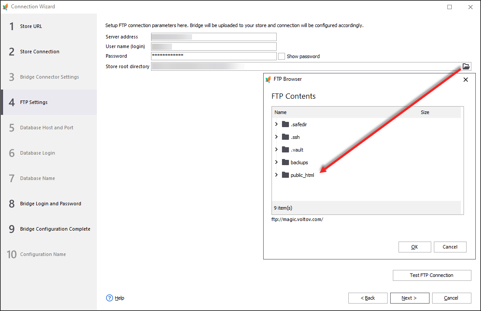This screenshot has width=481, height=311.
Task: Click the Help question mark icon
Action: 110,298
